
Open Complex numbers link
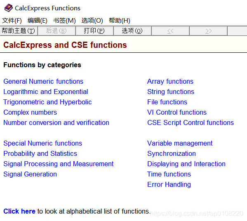(x=30, y=113)
